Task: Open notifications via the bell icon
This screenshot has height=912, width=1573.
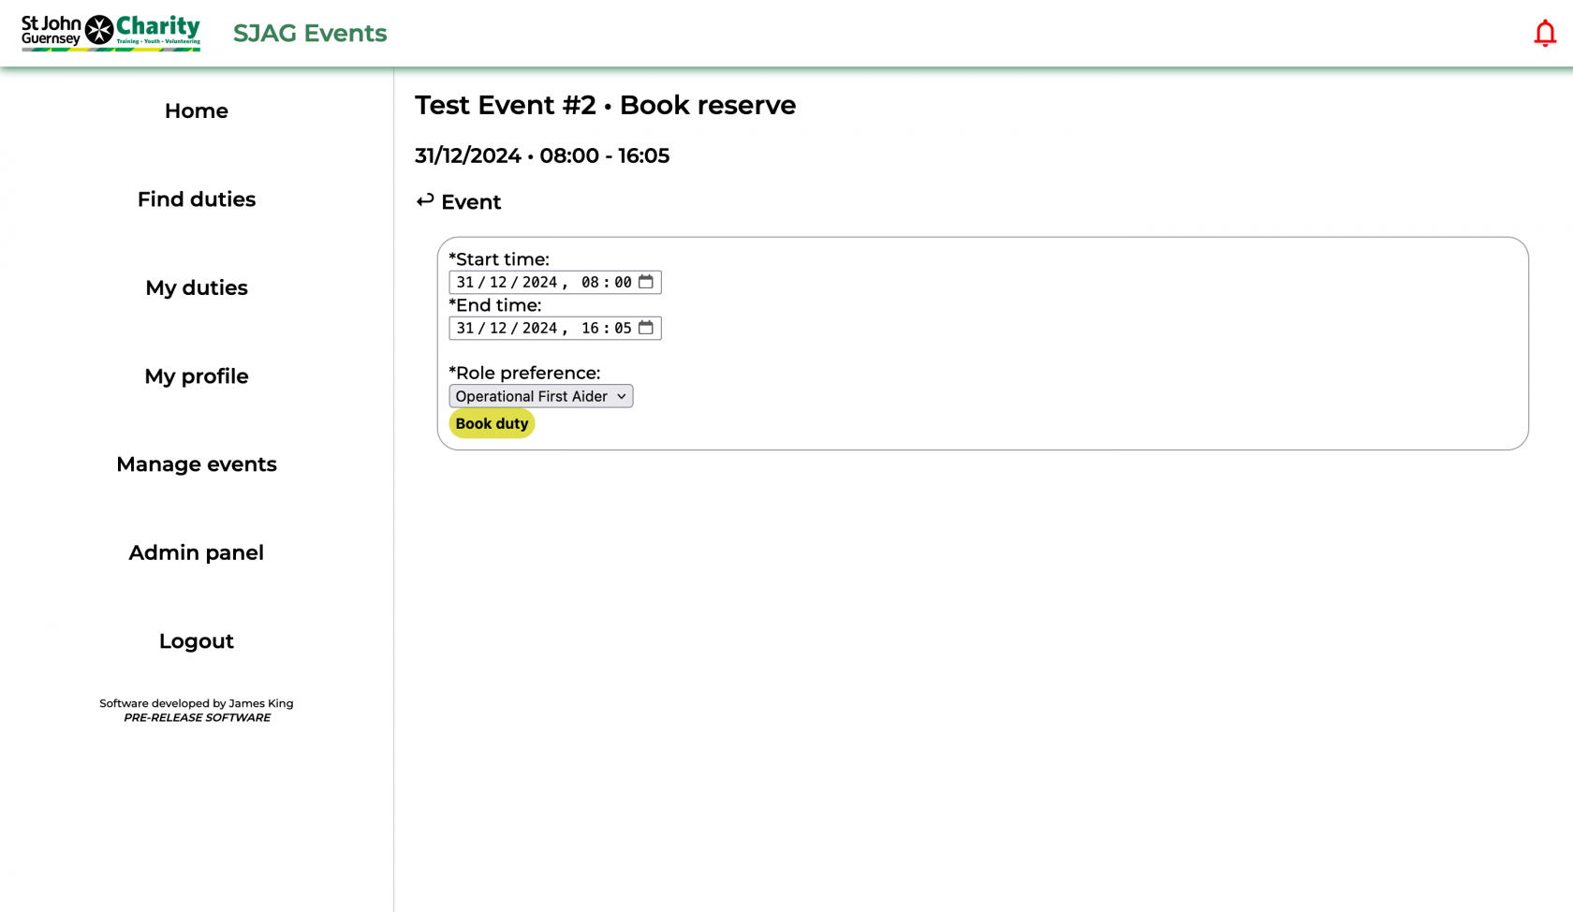Action: click(x=1544, y=31)
